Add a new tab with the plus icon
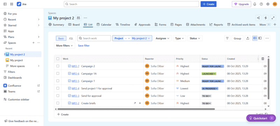This screenshot has width=280, height=126. click(x=275, y=25)
